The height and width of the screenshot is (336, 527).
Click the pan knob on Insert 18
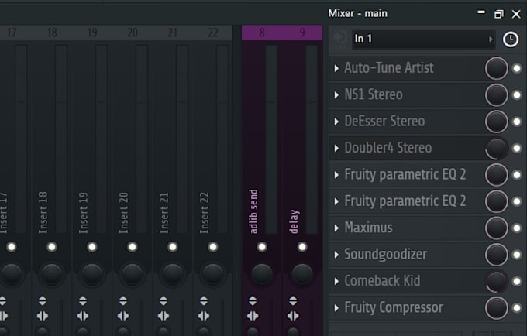[x=52, y=274]
